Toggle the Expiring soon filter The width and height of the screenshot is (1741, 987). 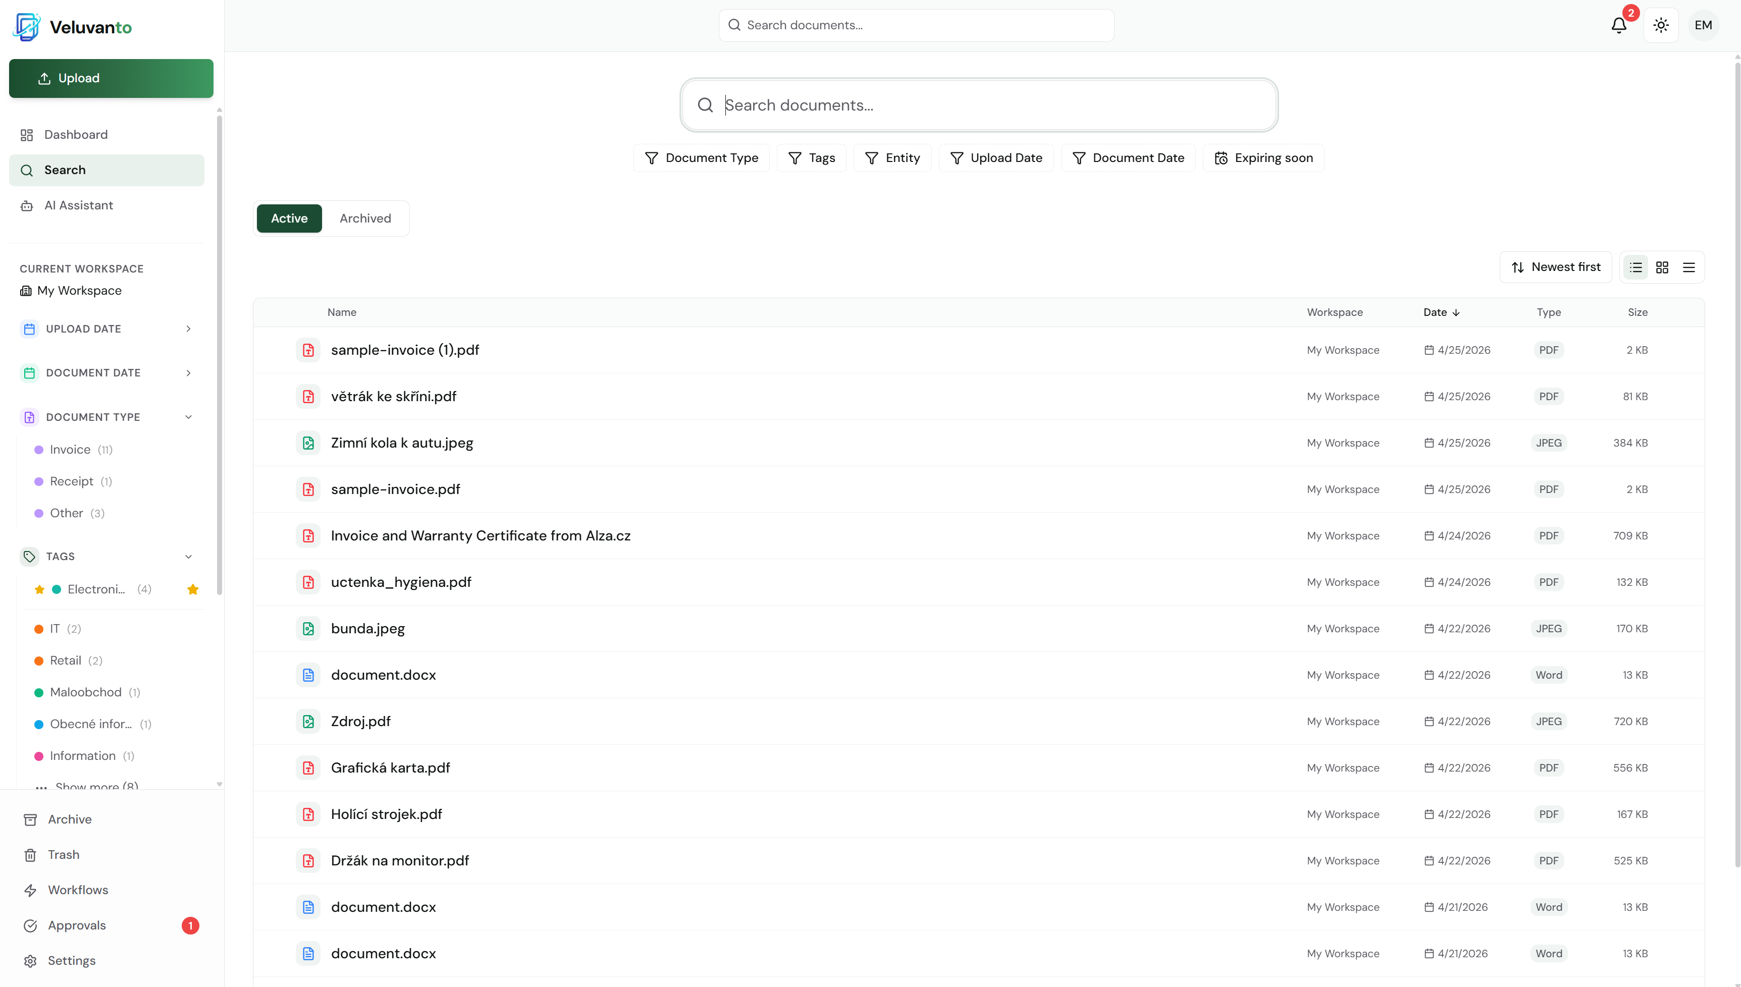1263,158
